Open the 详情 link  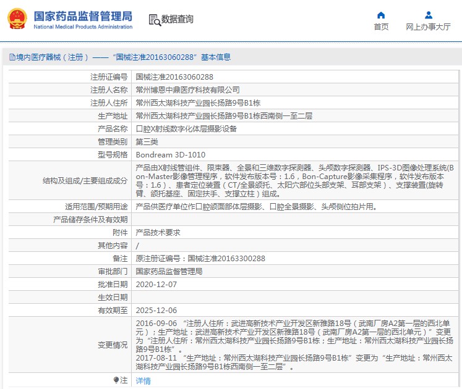coord(143,381)
